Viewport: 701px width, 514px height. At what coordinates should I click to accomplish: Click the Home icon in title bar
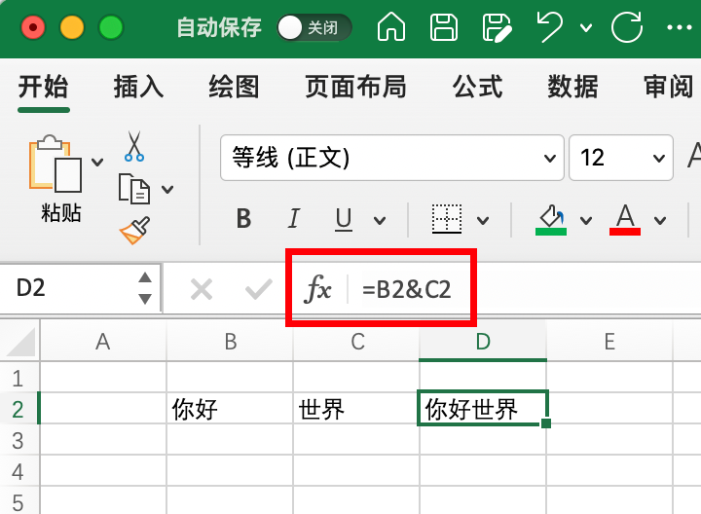click(x=390, y=26)
